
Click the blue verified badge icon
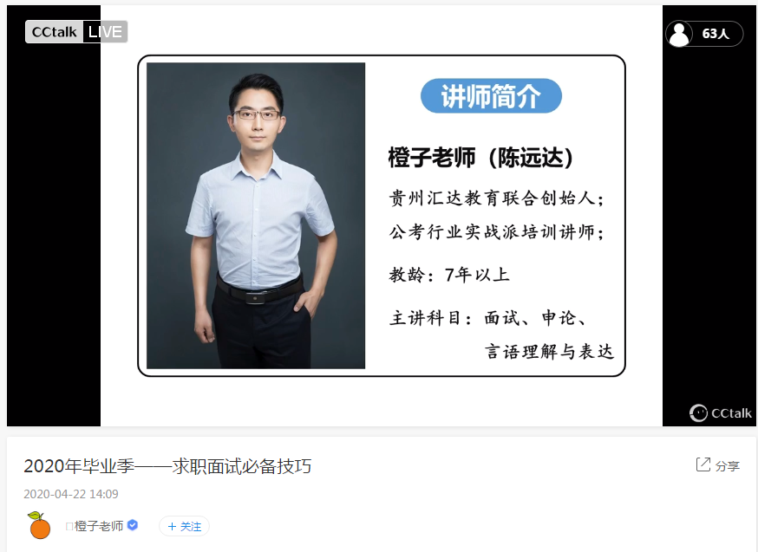point(133,525)
